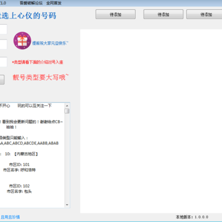Focus the input field beside the gift icon
Image resolution: width=222 pixels, height=222 pixels.
tap(3, 44)
